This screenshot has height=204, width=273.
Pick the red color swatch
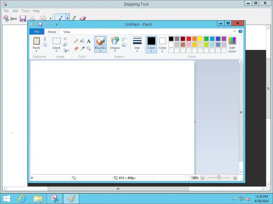(x=189, y=39)
